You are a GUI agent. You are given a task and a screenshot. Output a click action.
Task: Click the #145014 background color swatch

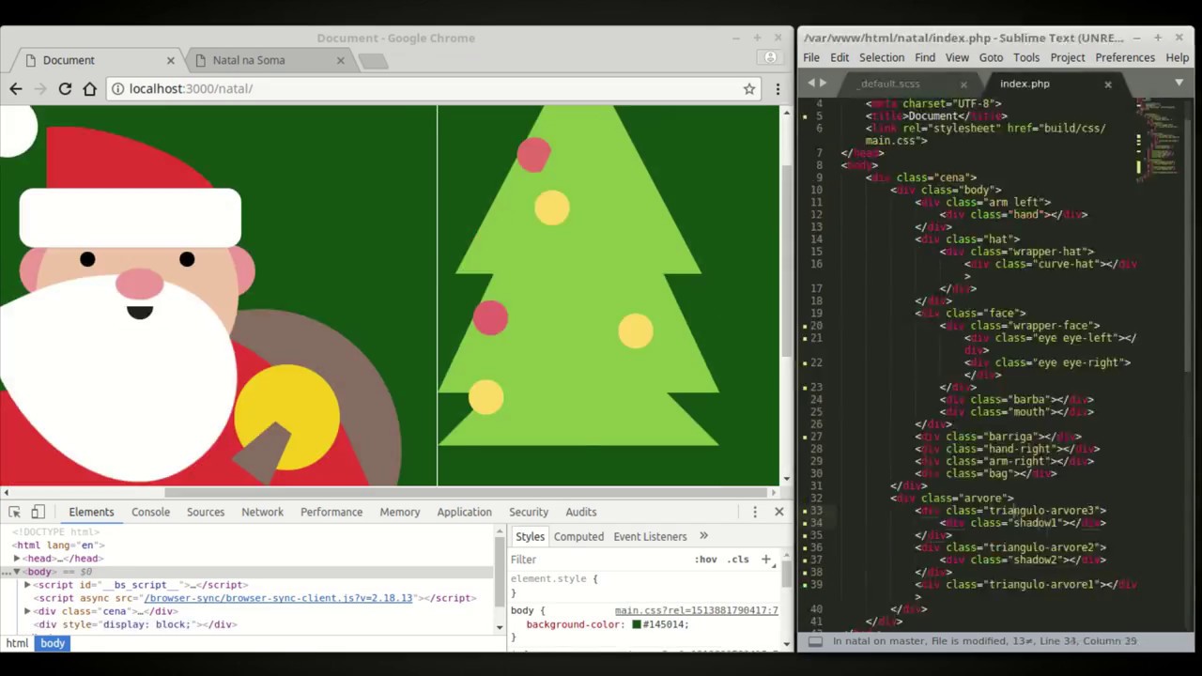pyautogui.click(x=637, y=624)
